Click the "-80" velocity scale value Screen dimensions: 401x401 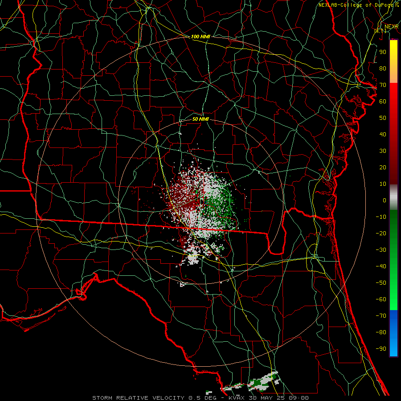click(381, 332)
